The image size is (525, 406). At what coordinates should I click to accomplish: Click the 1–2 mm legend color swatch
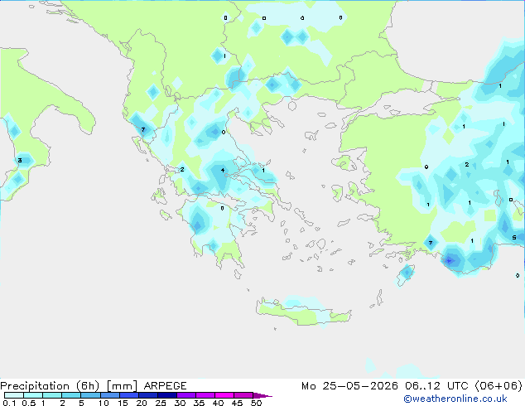(52, 395)
